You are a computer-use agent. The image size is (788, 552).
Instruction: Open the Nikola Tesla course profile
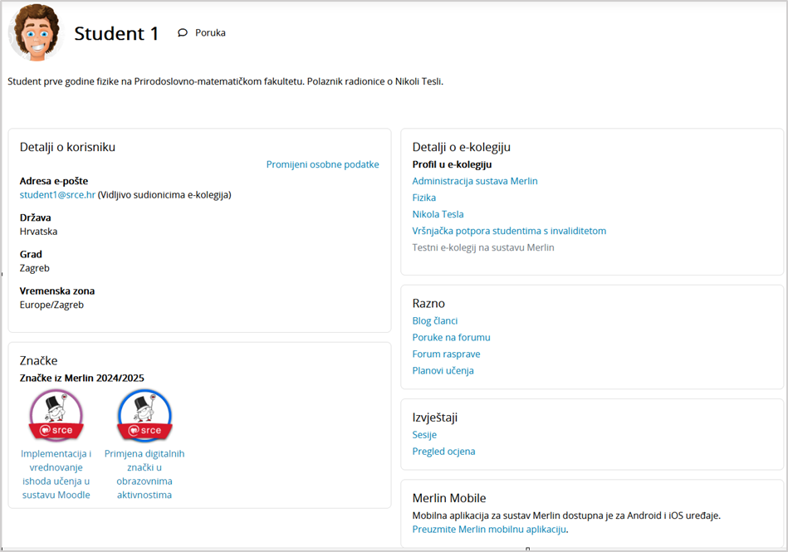(x=438, y=214)
